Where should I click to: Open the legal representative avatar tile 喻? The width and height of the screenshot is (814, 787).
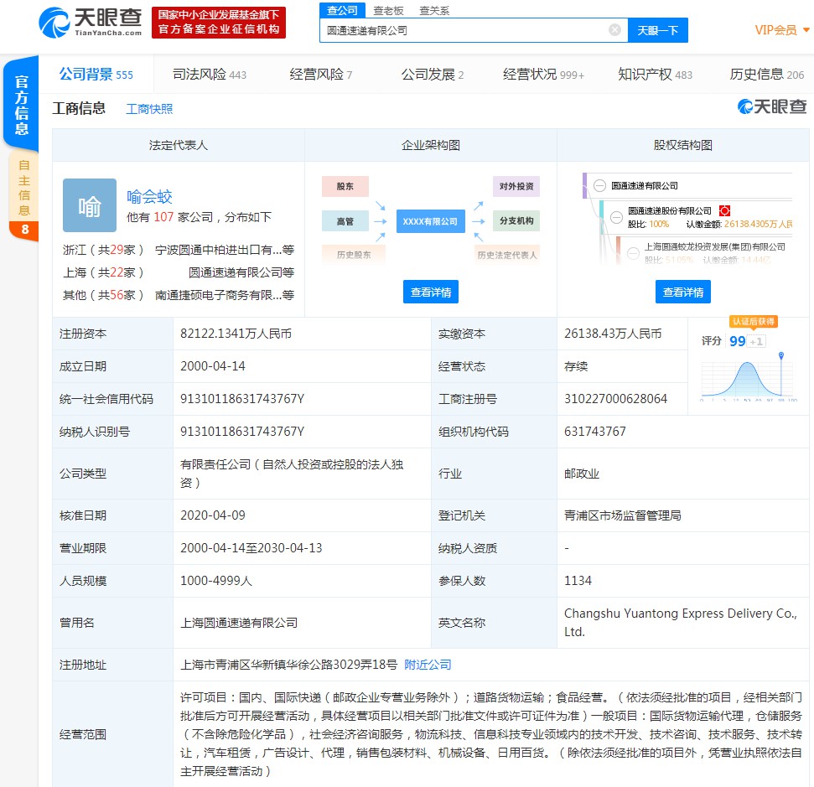click(90, 205)
